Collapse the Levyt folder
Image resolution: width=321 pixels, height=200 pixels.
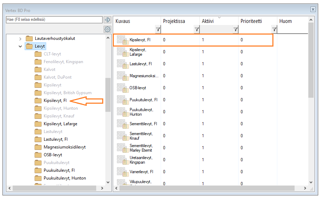20,46
